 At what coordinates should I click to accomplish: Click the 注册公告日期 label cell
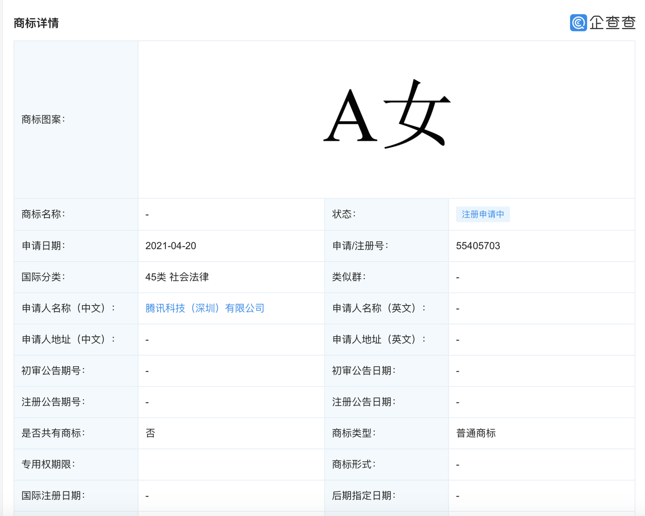coord(366,402)
